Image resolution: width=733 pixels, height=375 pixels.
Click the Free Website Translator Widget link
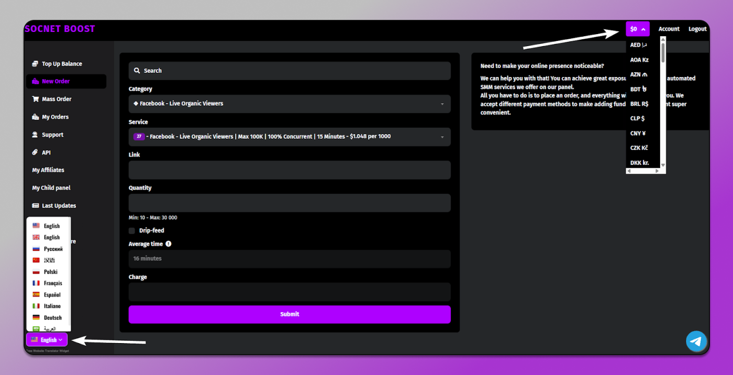(x=47, y=351)
